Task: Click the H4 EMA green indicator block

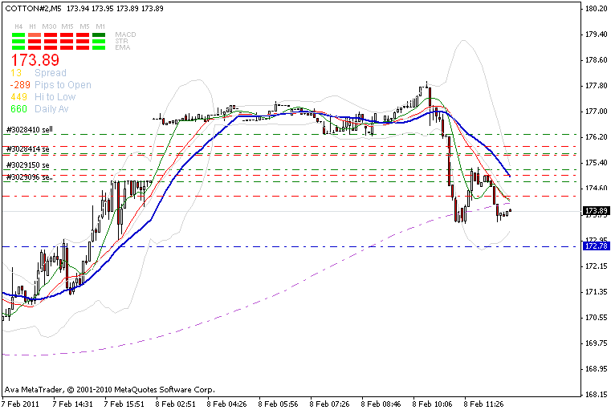Action: point(18,47)
